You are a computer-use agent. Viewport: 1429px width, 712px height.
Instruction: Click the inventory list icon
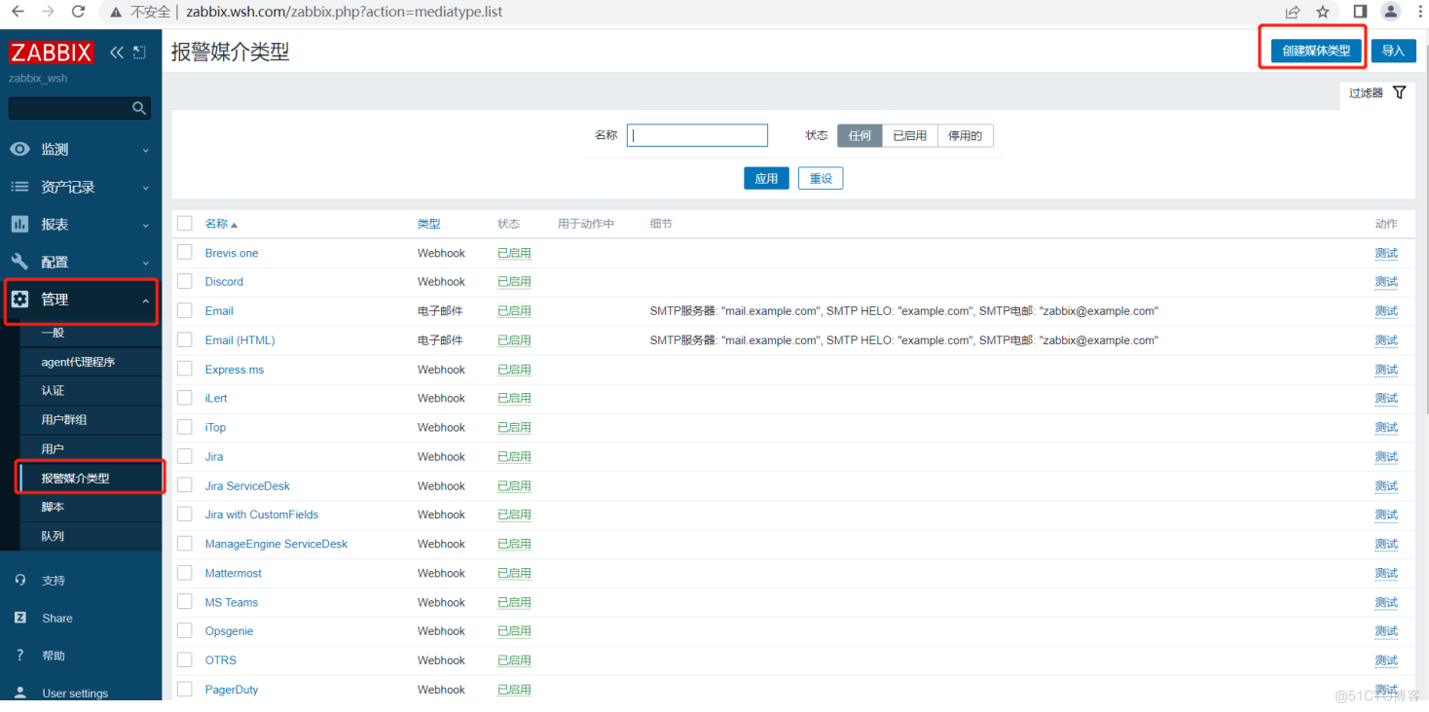point(19,187)
